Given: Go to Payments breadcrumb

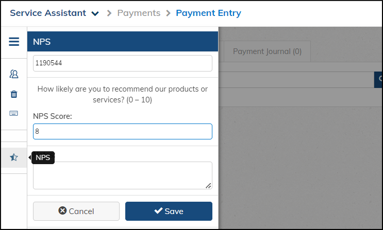Looking at the screenshot, I should (139, 13).
